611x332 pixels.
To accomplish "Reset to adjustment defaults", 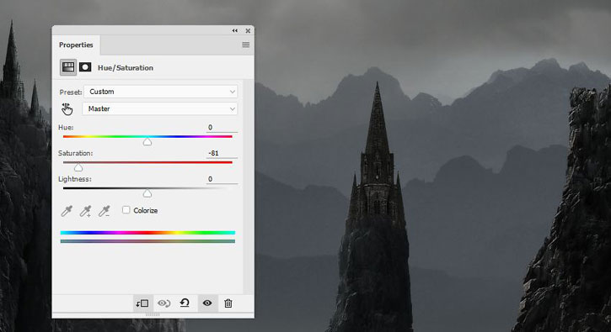I will (185, 303).
